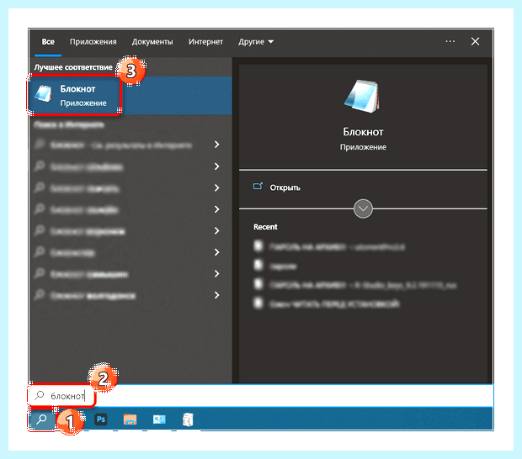Expand the fifth web suggestion arrow
The width and height of the screenshot is (522, 459).
pyautogui.click(x=216, y=230)
